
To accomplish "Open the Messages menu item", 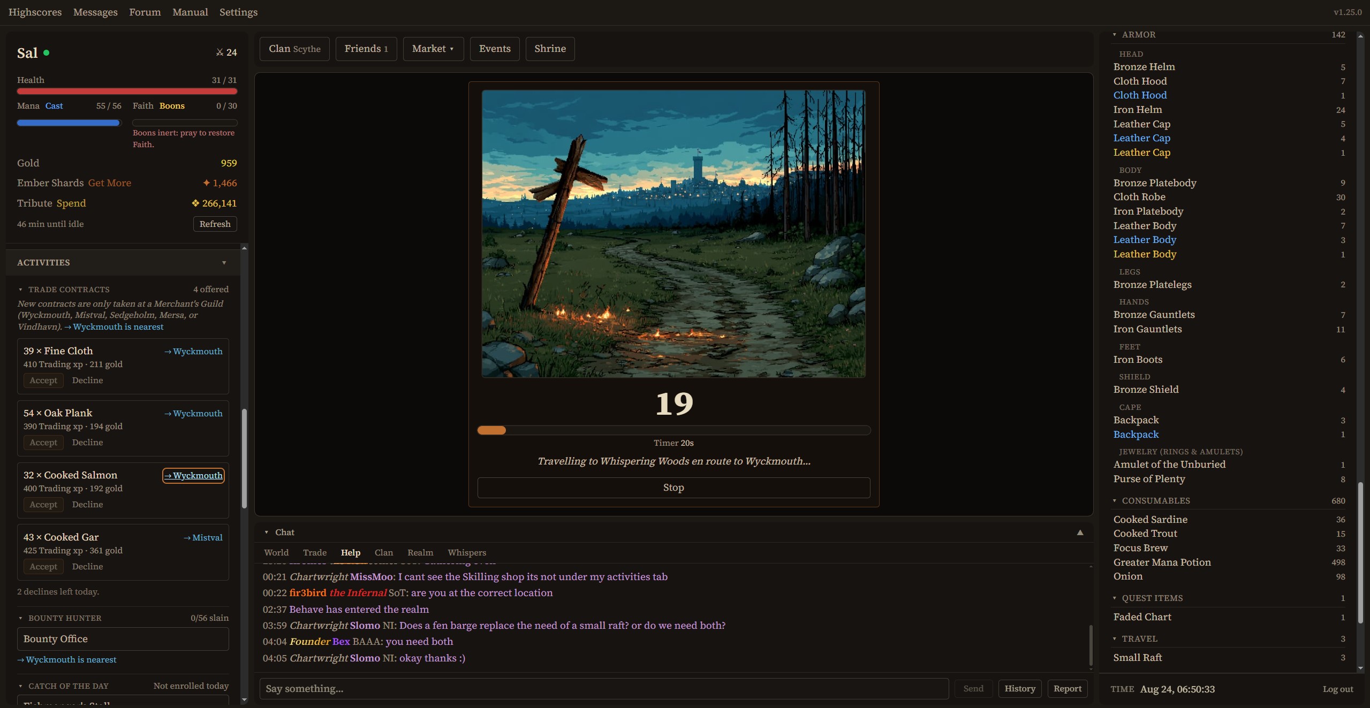I will [x=95, y=12].
